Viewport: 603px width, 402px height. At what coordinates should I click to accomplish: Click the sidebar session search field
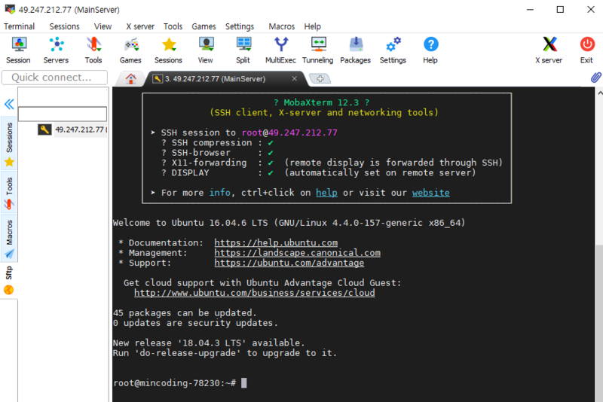tap(63, 114)
